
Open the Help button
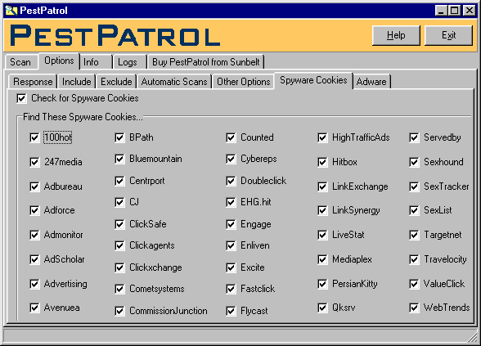pyautogui.click(x=396, y=35)
